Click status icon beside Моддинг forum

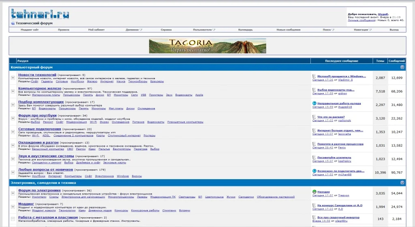[x=13, y=207]
